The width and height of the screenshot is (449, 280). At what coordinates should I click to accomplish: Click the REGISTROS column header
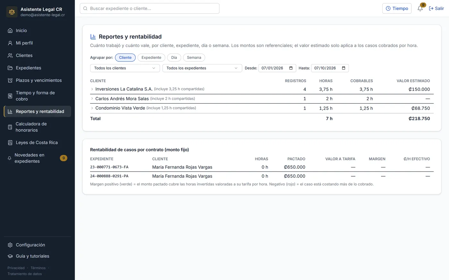pyautogui.click(x=295, y=81)
